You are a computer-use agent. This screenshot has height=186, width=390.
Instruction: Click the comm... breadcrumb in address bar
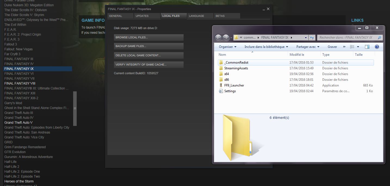coord(250,38)
